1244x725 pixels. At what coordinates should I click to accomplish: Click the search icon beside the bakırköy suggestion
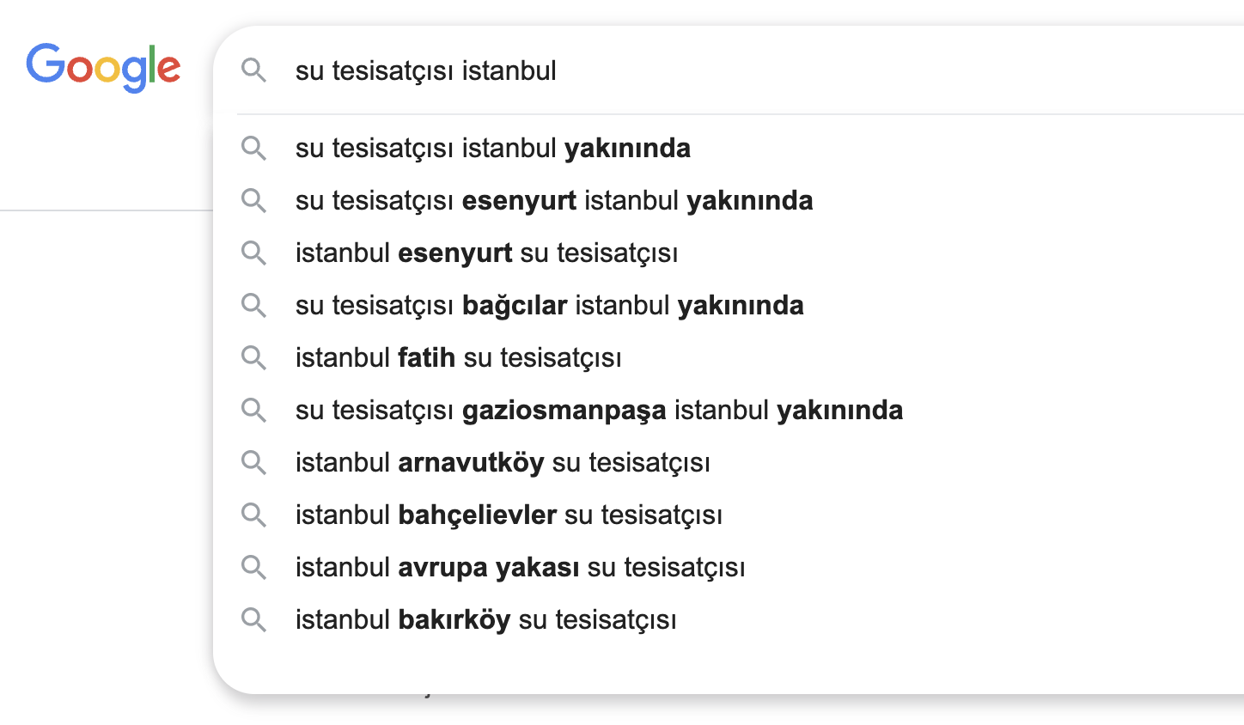tap(254, 619)
